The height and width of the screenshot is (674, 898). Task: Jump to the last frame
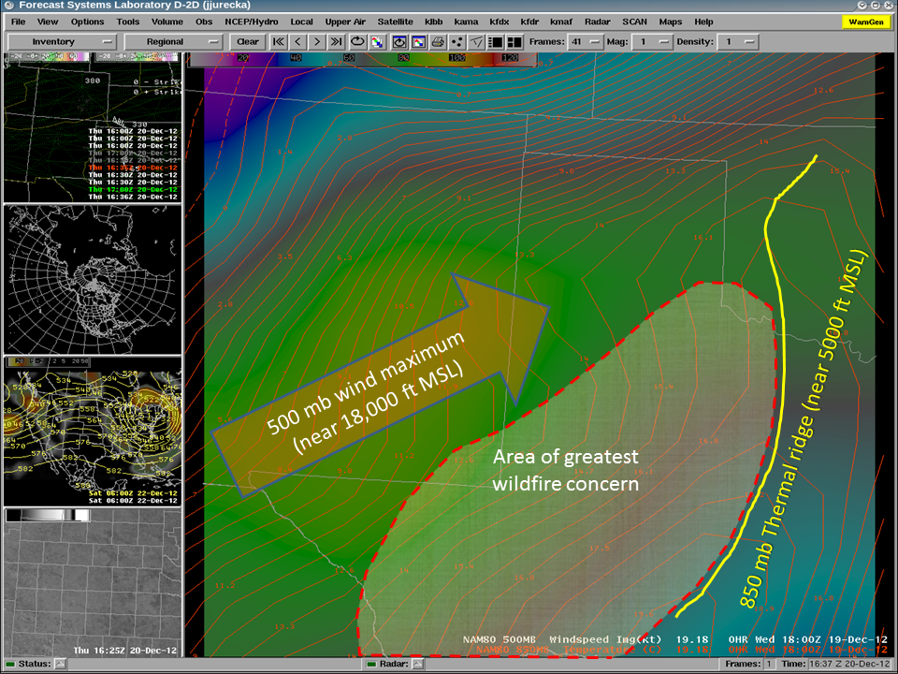click(x=337, y=42)
